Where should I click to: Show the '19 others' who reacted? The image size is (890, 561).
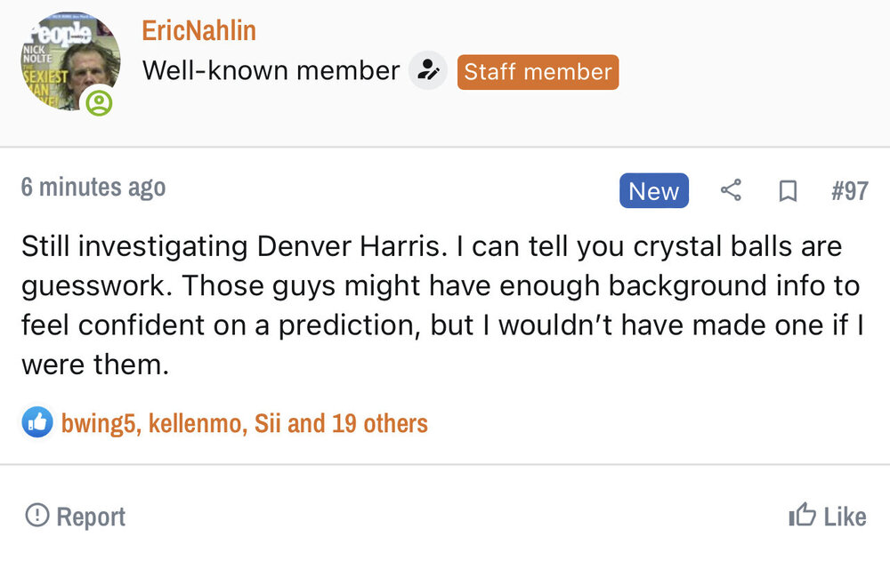[x=380, y=423]
